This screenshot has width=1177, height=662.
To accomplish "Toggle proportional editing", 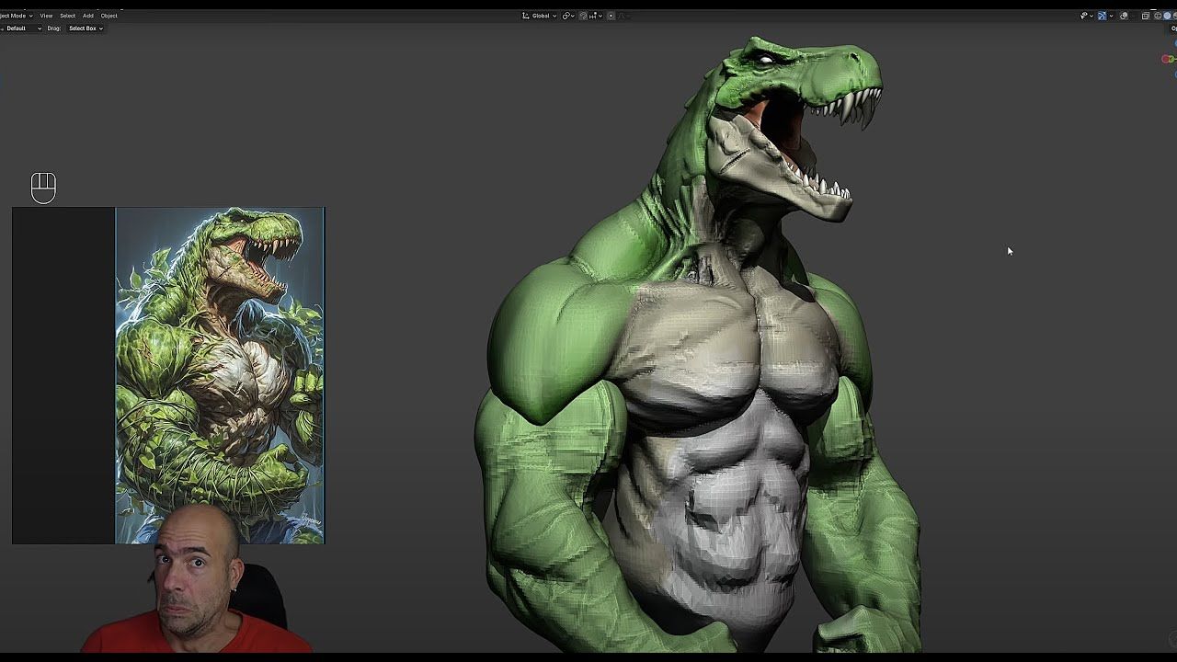I will coord(611,16).
